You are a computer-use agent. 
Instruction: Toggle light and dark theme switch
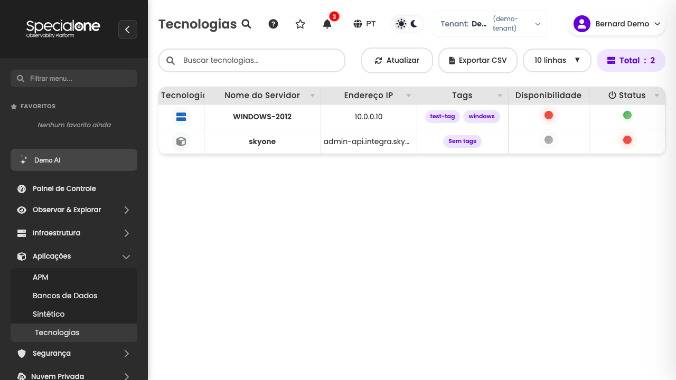pos(408,24)
